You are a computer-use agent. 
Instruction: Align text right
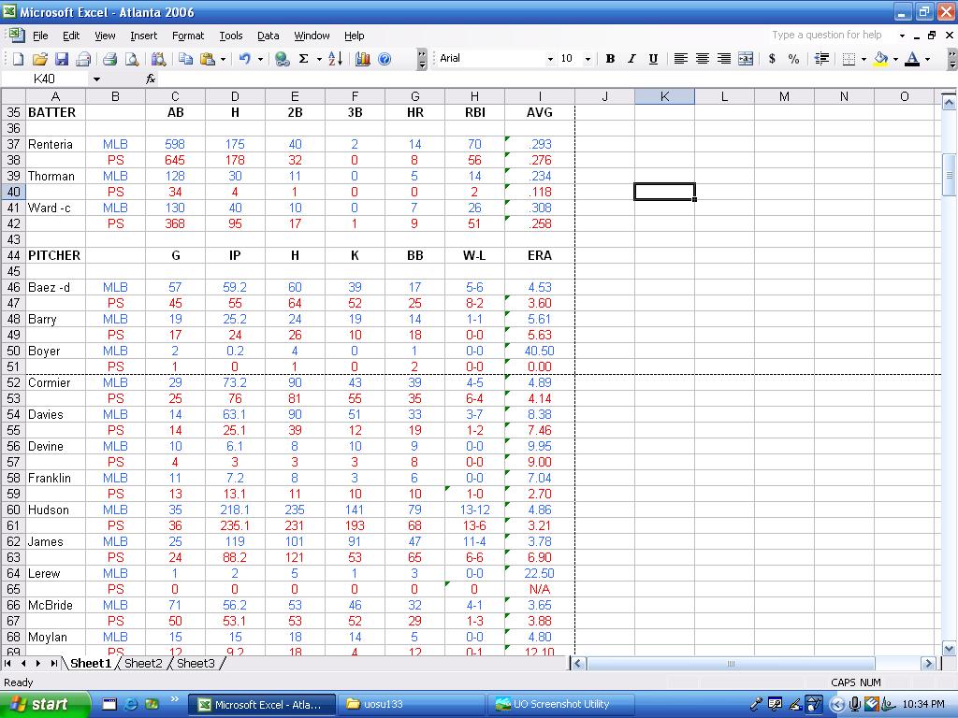click(x=724, y=59)
